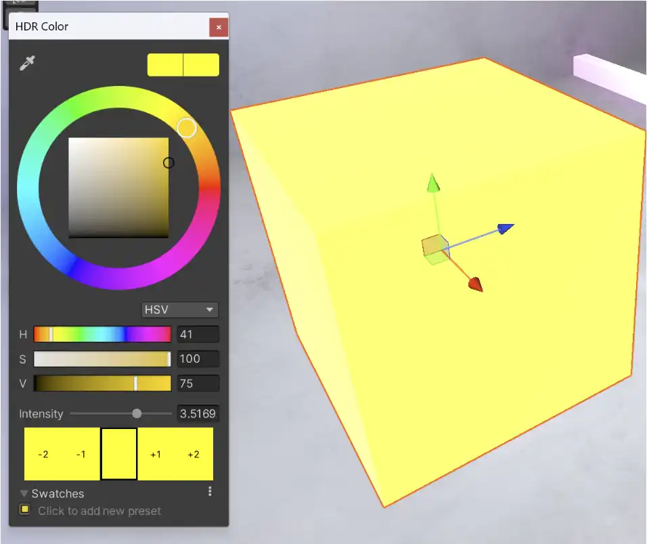Click 'Click to add new preset' text

[x=99, y=511]
